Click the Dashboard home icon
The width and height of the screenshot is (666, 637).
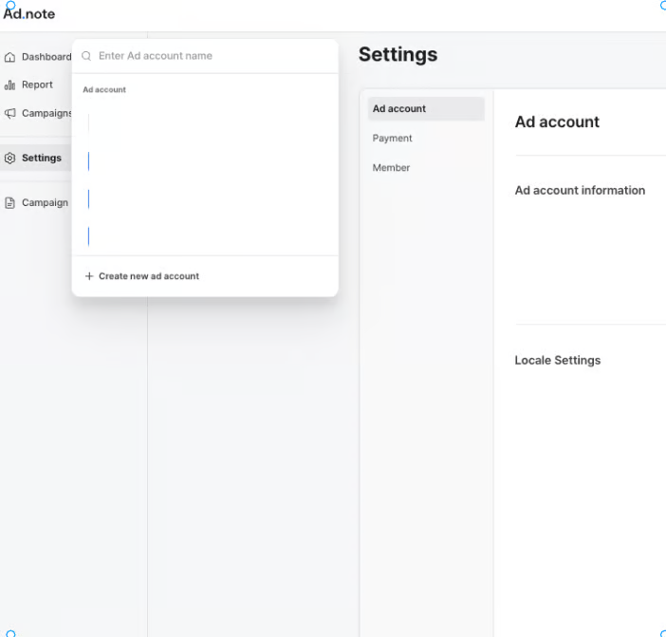click(x=10, y=57)
